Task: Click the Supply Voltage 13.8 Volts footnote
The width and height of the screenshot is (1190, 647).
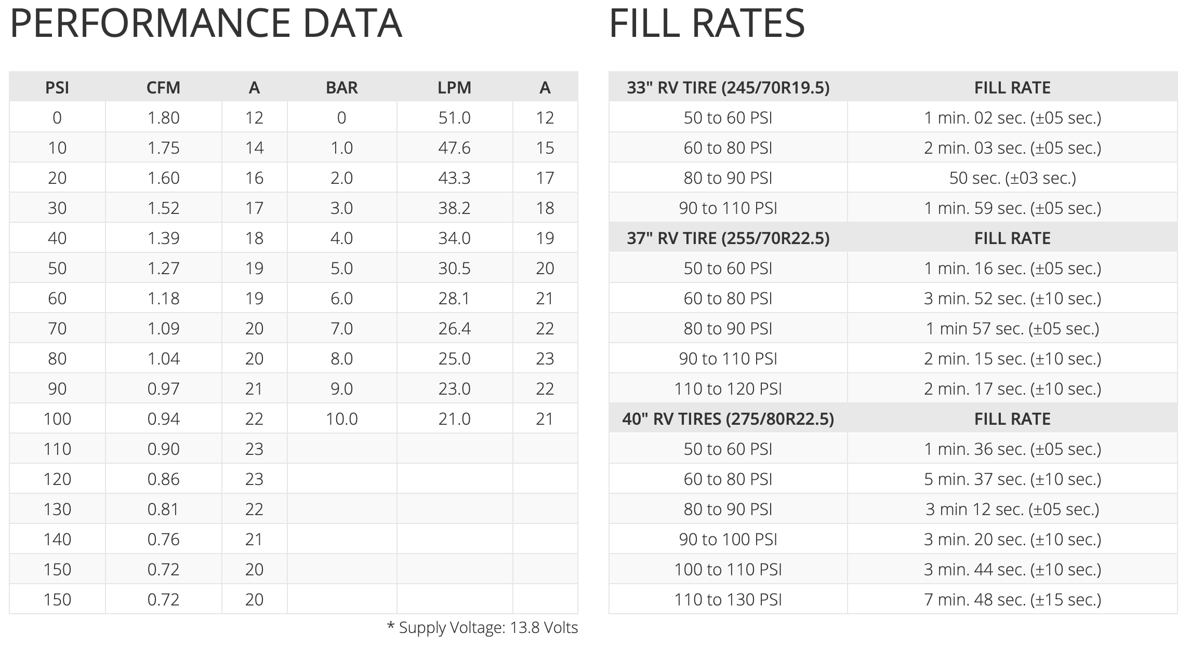Action: point(483,627)
